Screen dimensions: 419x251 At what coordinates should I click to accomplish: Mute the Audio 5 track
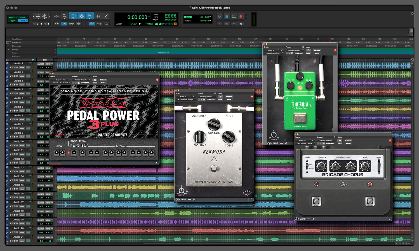click(x=17, y=102)
